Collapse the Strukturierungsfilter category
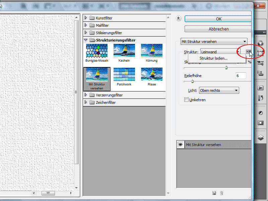 point(86,40)
